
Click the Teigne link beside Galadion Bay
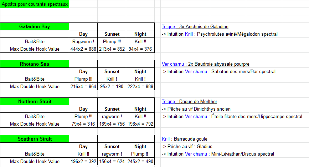click(x=168, y=27)
